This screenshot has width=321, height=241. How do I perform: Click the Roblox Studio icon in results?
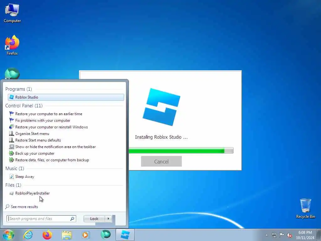pos(12,97)
